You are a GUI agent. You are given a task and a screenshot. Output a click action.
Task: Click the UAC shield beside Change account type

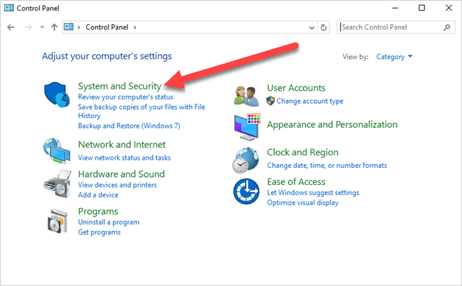[270, 101]
